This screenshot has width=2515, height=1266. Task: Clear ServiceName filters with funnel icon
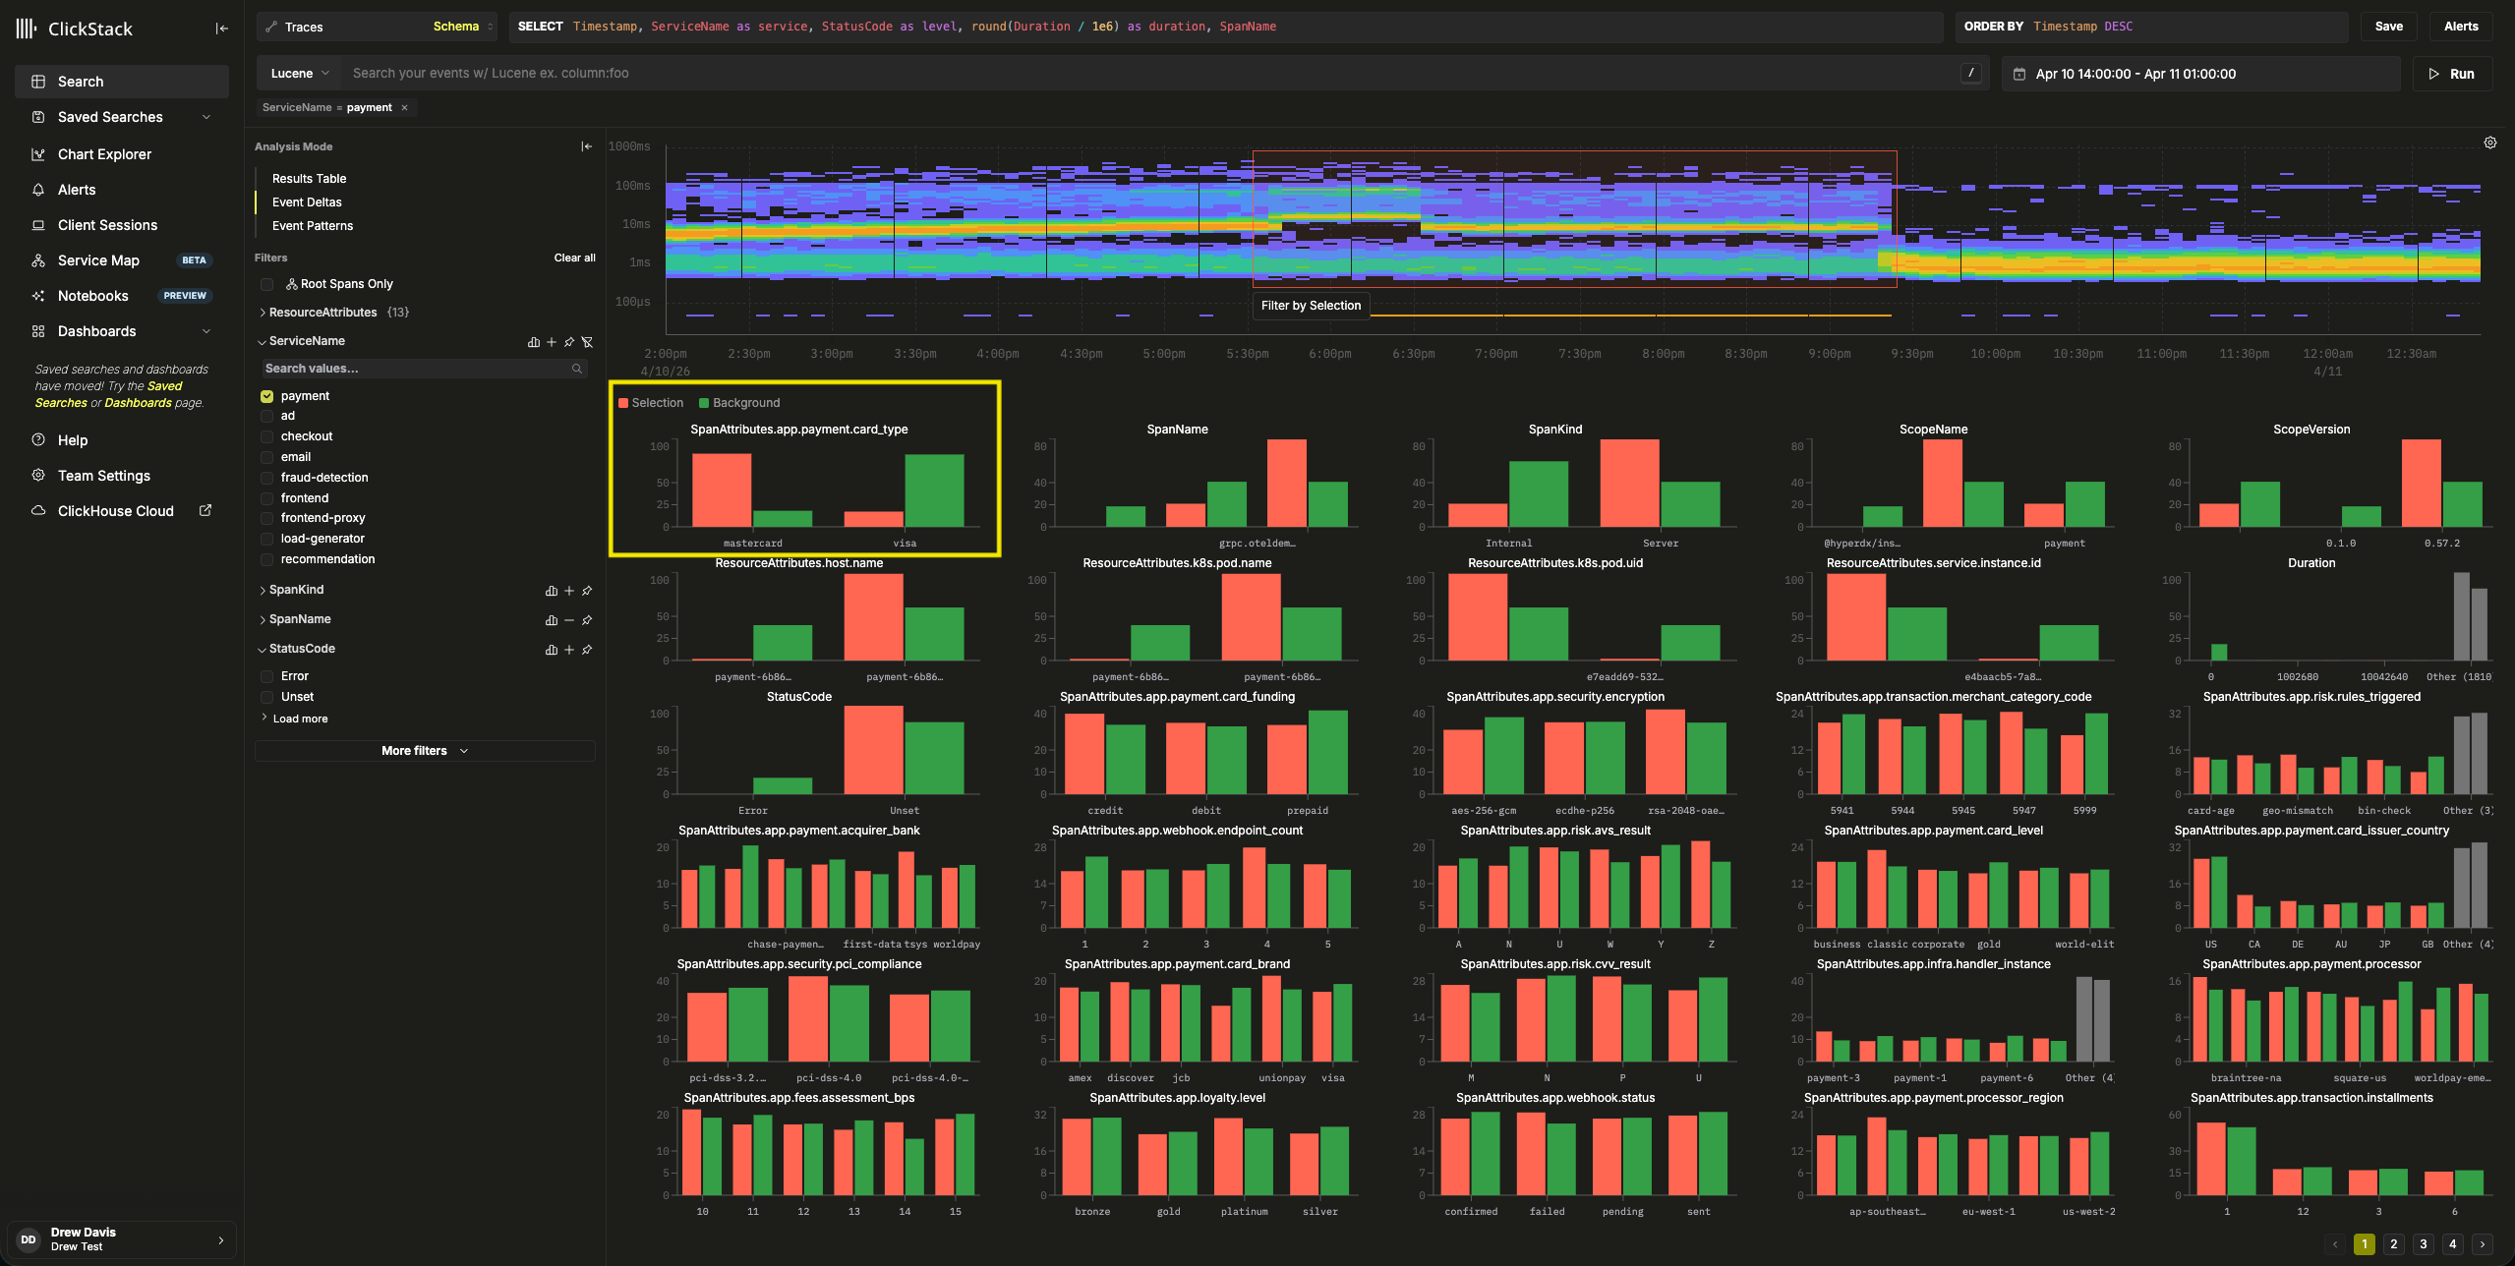587,342
